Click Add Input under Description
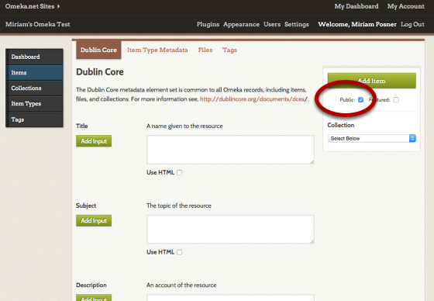 [94, 298]
